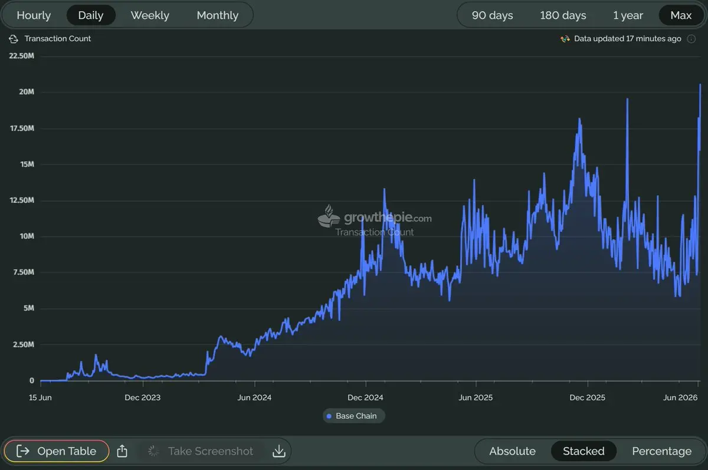This screenshot has width=708, height=470.
Task: Set the timespan to 180 days
Action: tap(563, 15)
